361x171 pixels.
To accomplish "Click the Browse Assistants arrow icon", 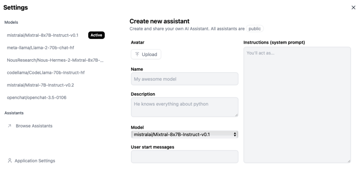I will coord(10,126).
